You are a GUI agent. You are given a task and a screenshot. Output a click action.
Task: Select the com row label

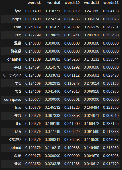pos(17,27)
